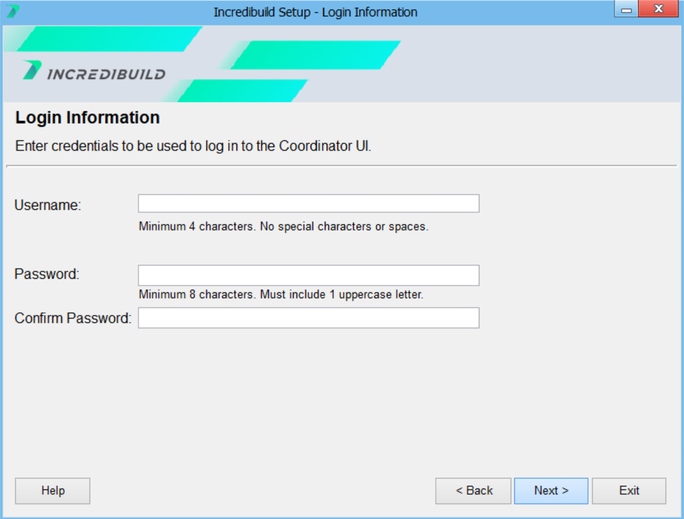Click the window title bar text
This screenshot has width=684, height=519.
[x=315, y=12]
